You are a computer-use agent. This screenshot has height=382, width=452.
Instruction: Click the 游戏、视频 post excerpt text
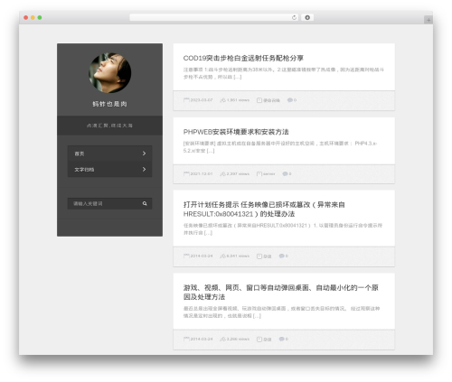point(281,312)
